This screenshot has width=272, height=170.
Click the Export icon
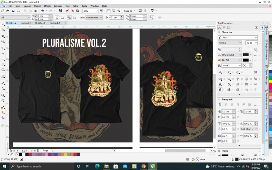(x=73, y=11)
